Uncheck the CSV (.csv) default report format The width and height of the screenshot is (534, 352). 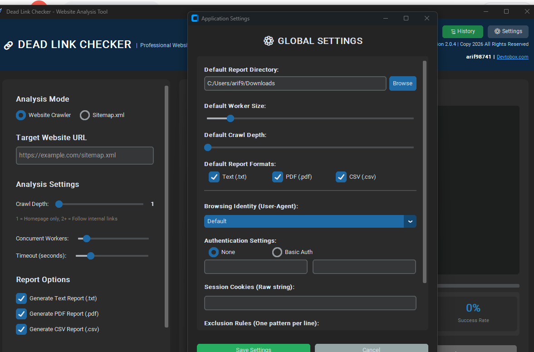coord(341,177)
